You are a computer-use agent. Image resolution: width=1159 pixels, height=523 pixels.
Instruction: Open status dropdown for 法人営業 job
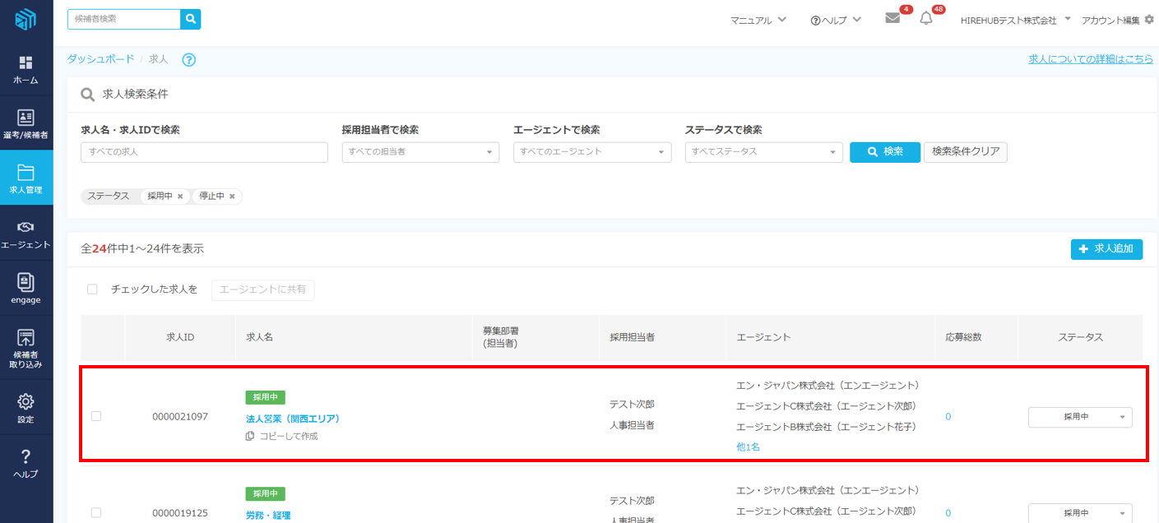pos(1079,417)
